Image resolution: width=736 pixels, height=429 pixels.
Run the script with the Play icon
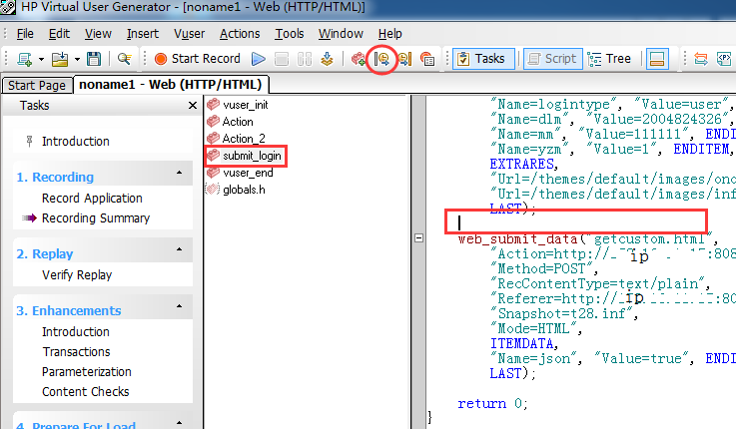[259, 59]
